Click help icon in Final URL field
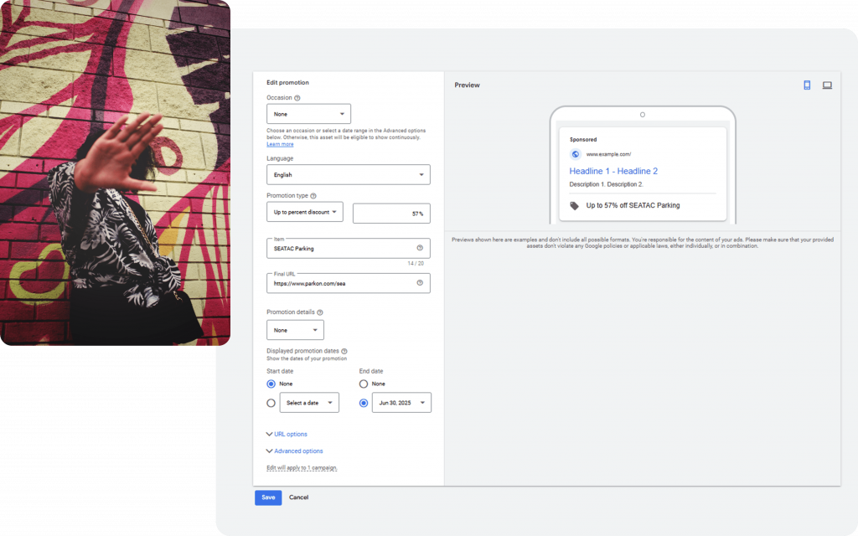The image size is (858, 536). tap(420, 283)
